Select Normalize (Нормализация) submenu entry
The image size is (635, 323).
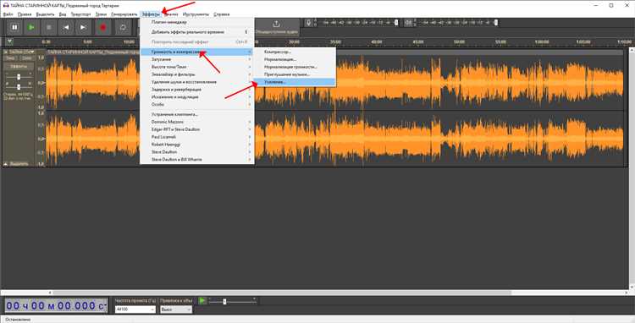(x=295, y=59)
